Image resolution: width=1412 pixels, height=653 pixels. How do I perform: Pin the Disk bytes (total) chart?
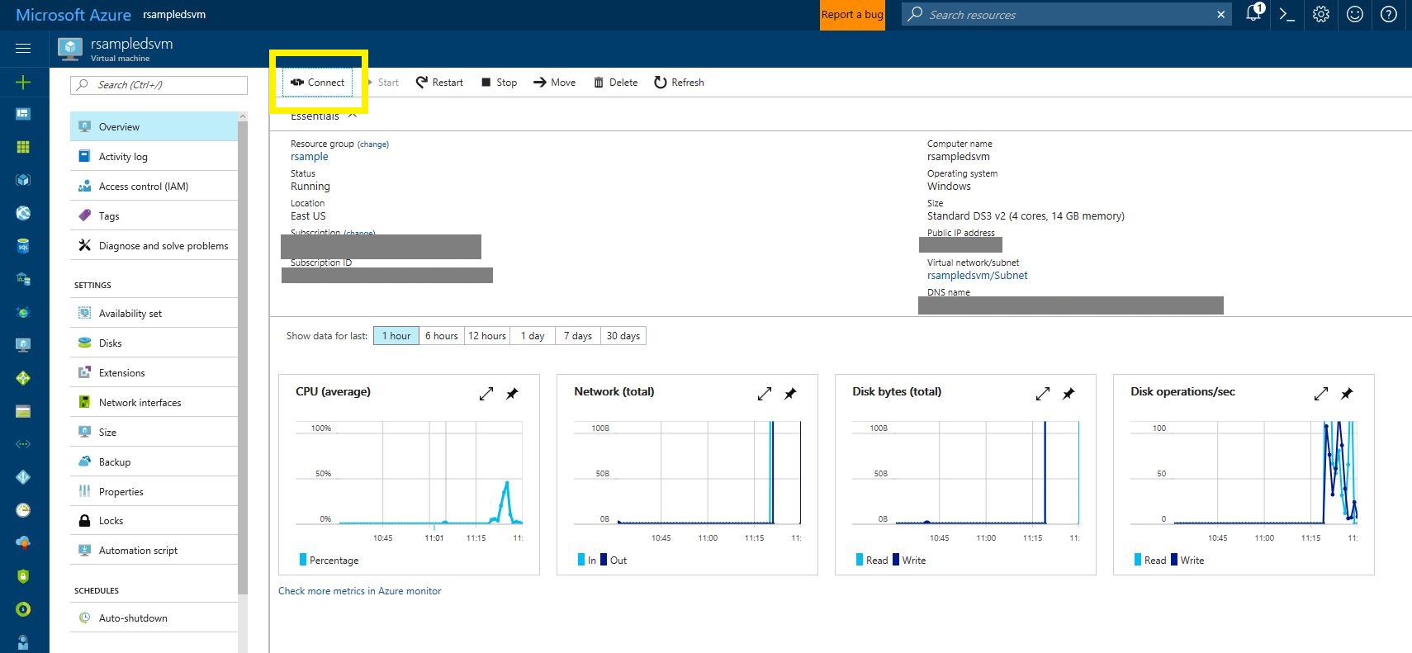(x=1068, y=394)
